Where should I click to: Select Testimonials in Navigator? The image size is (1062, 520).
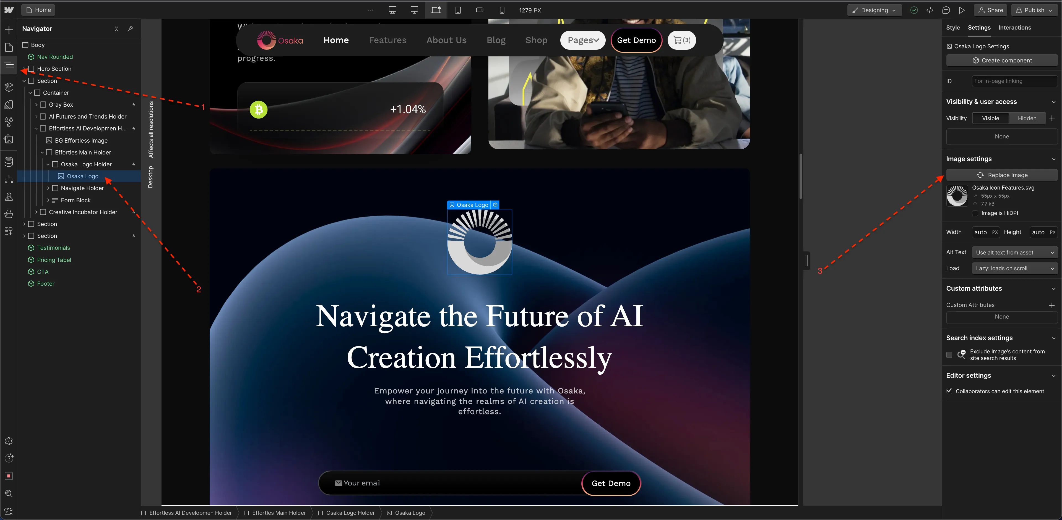click(x=53, y=248)
